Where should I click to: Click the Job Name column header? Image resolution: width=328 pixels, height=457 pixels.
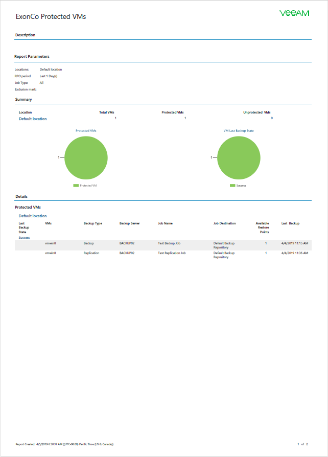[165, 223]
